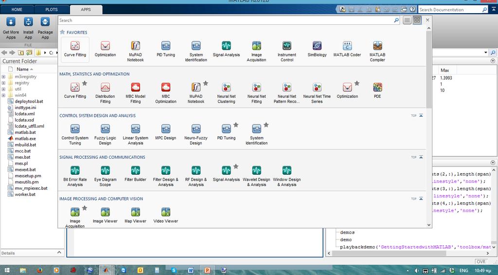Open the MBC Optimization app
498x275 pixels.
point(166,93)
